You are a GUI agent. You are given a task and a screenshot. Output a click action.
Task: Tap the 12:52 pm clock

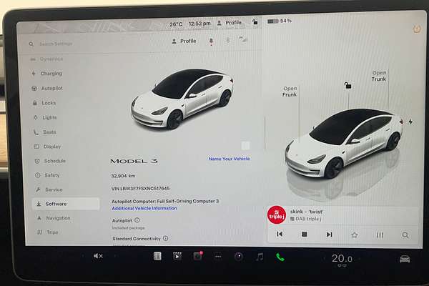tap(199, 24)
